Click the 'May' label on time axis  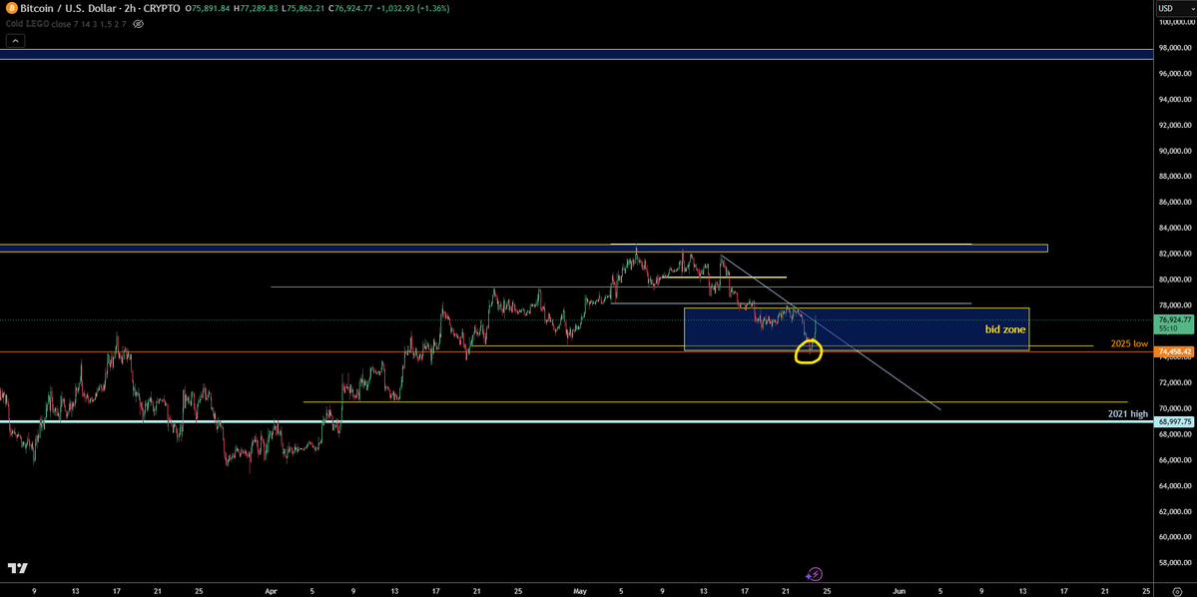coord(581,591)
